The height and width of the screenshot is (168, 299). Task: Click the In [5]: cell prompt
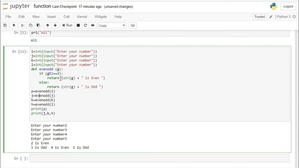click(x=21, y=33)
